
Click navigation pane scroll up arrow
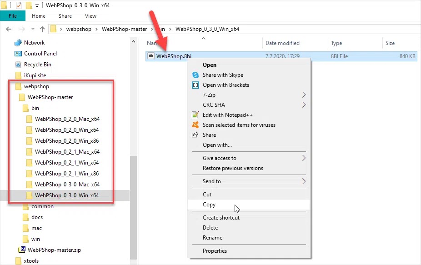click(134, 41)
